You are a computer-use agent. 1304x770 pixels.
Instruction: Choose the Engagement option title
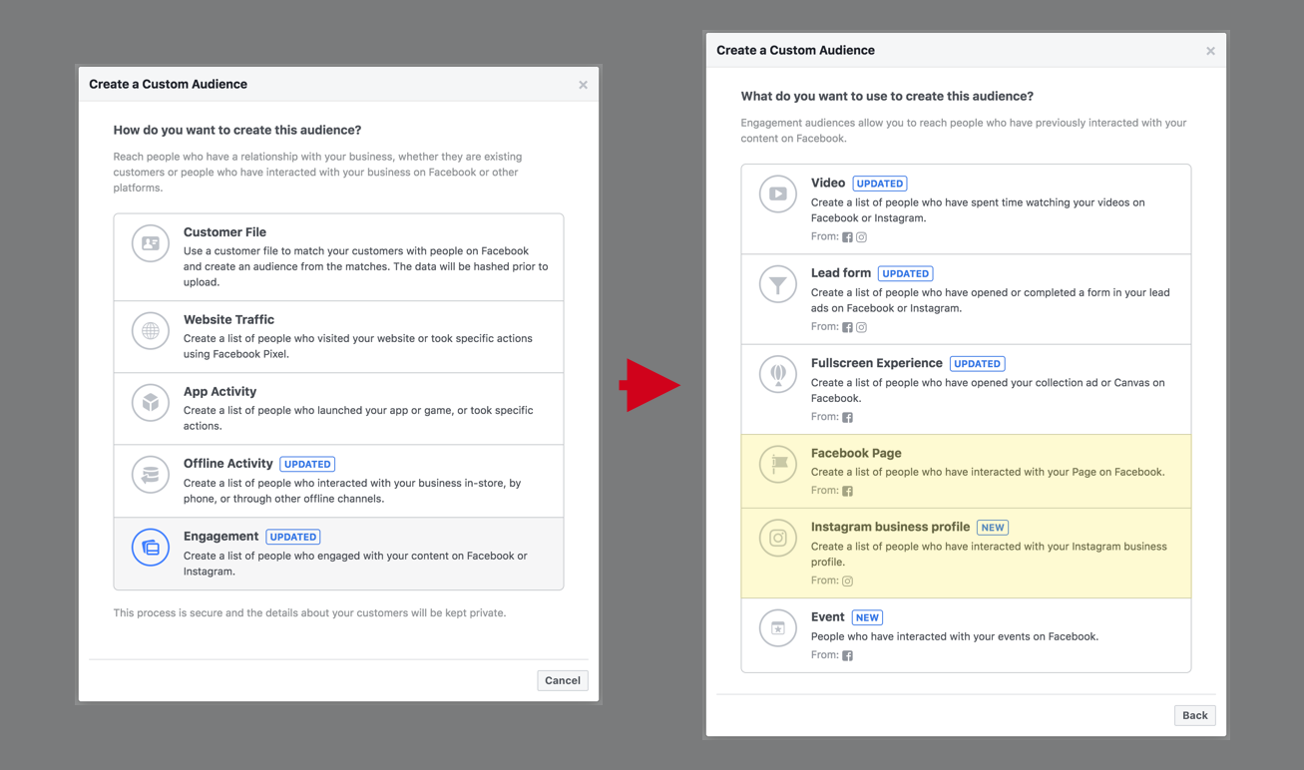(220, 537)
